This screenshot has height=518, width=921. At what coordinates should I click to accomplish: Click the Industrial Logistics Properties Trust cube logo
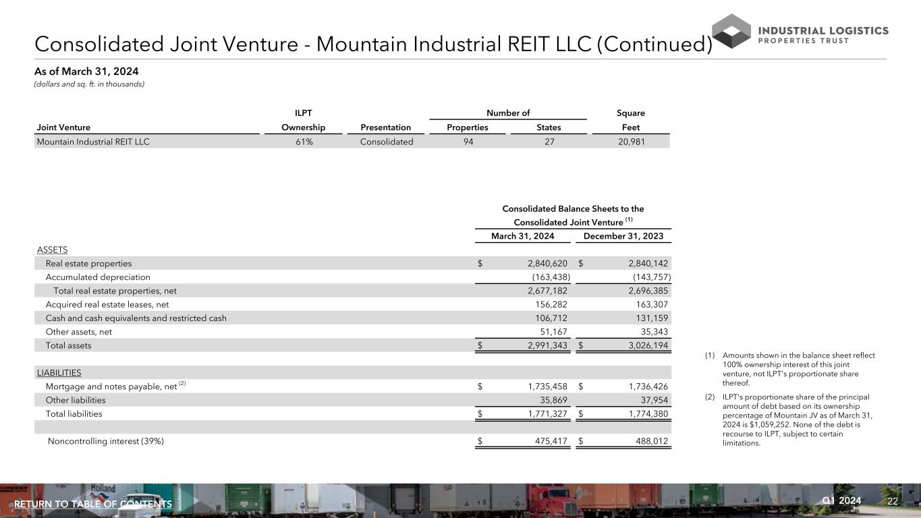click(731, 31)
